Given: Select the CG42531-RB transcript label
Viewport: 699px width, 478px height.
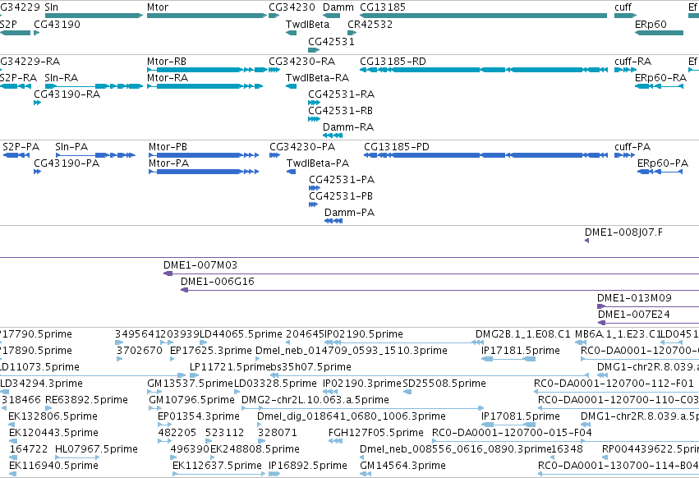Looking at the screenshot, I should (341, 111).
